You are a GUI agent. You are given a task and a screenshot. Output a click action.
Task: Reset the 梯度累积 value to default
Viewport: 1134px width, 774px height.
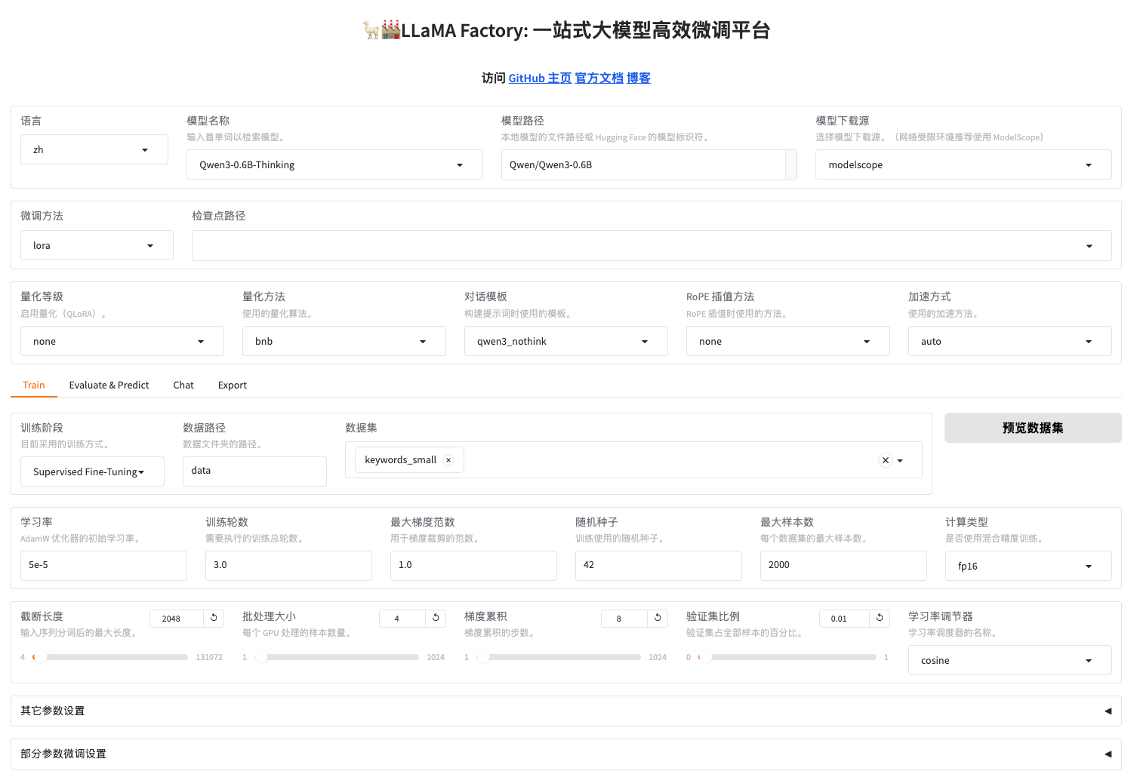(658, 618)
